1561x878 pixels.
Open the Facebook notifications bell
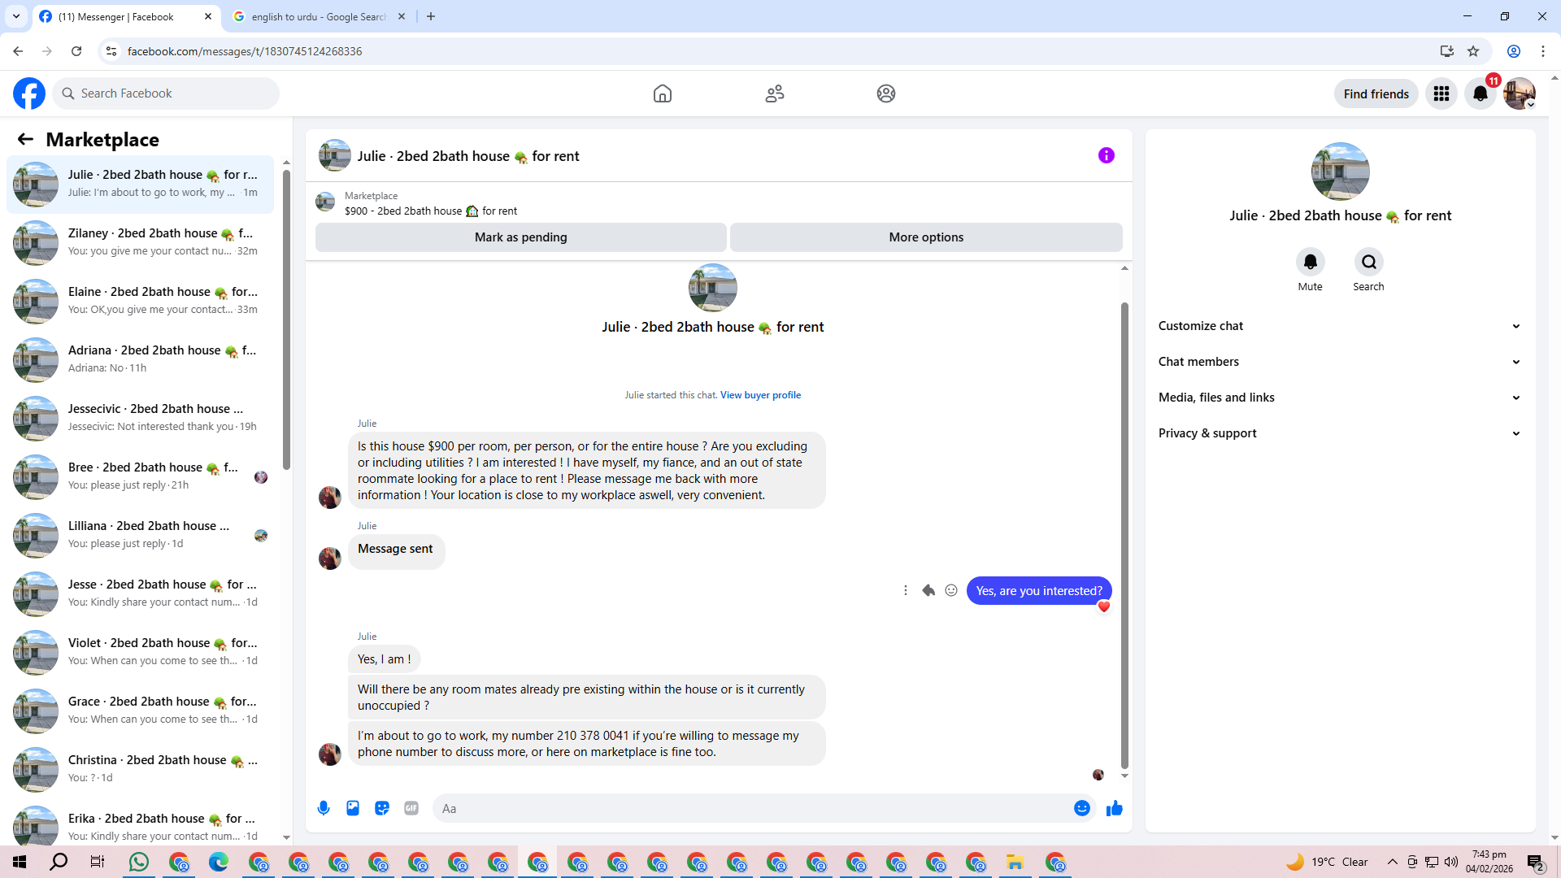(x=1481, y=93)
